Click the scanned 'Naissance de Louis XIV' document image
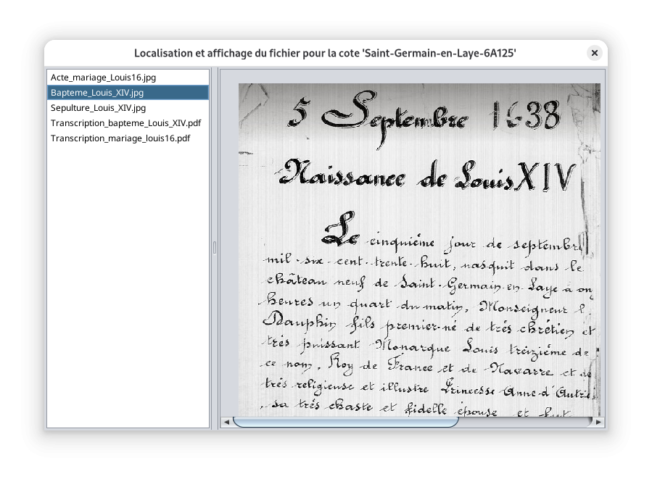 [419, 250]
